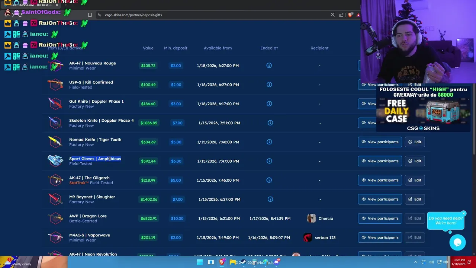This screenshot has width=476, height=268.
Task: Click the Value column header
Action: 148,48
